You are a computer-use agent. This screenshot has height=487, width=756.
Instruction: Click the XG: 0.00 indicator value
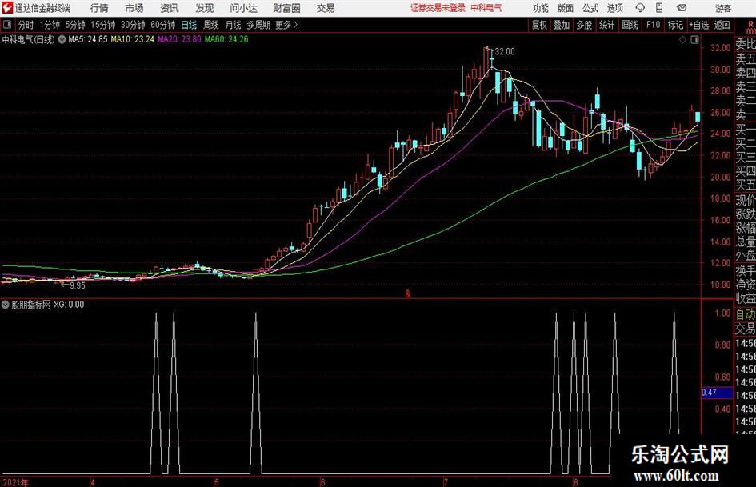[69, 304]
